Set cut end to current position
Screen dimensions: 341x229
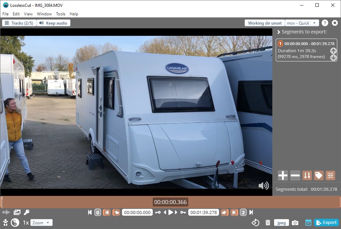tap(224, 212)
